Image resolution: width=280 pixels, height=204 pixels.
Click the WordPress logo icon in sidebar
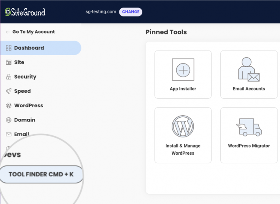(x=9, y=105)
